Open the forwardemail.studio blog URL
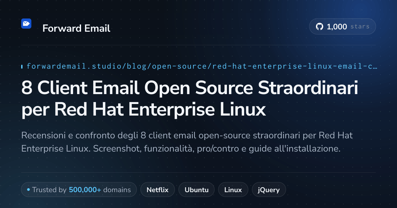397x208 pixels. [x=202, y=66]
